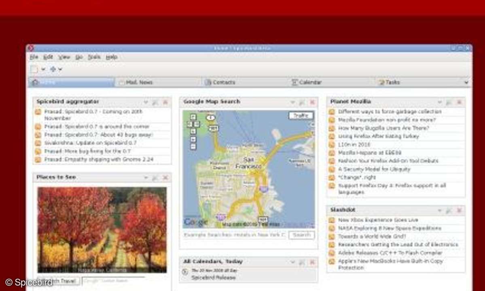This screenshot has width=485, height=291.
Task: Open the View menu
Action: (64, 57)
